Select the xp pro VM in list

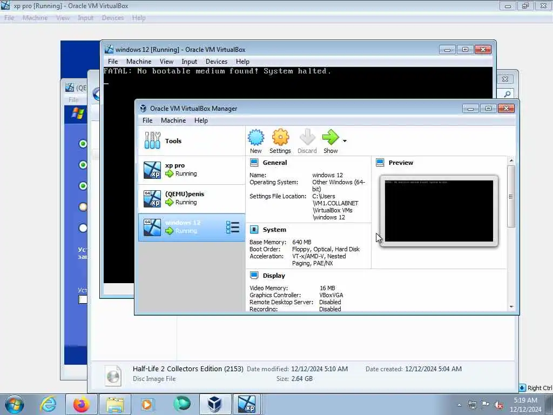tap(192, 170)
